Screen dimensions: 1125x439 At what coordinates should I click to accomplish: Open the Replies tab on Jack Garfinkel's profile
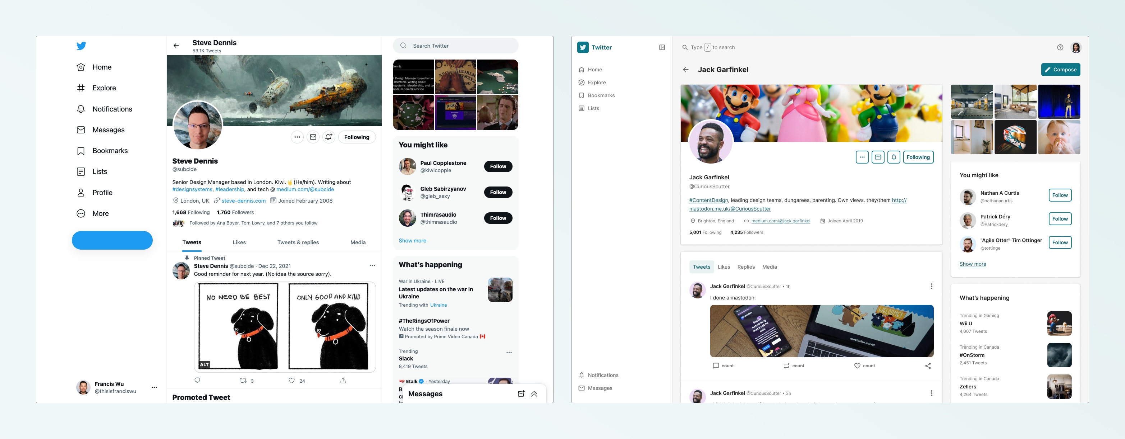coord(746,267)
